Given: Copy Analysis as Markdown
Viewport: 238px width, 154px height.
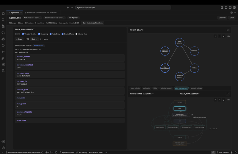Looking at the screenshot, I should (93, 23).
